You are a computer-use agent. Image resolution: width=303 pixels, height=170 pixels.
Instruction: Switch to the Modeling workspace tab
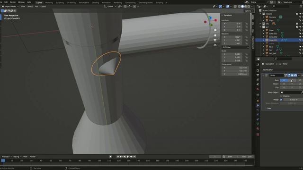pos(49,3)
